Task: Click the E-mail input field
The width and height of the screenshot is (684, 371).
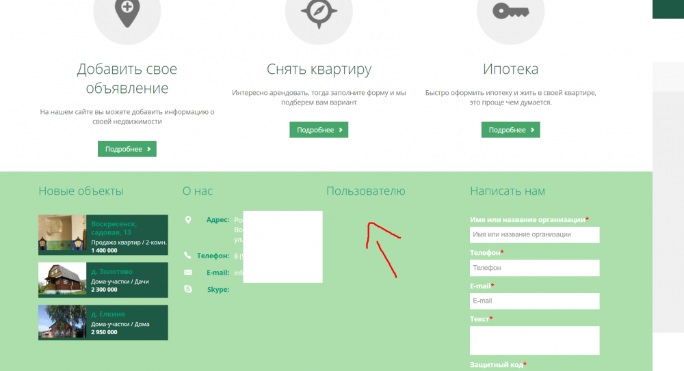Action: [534, 301]
